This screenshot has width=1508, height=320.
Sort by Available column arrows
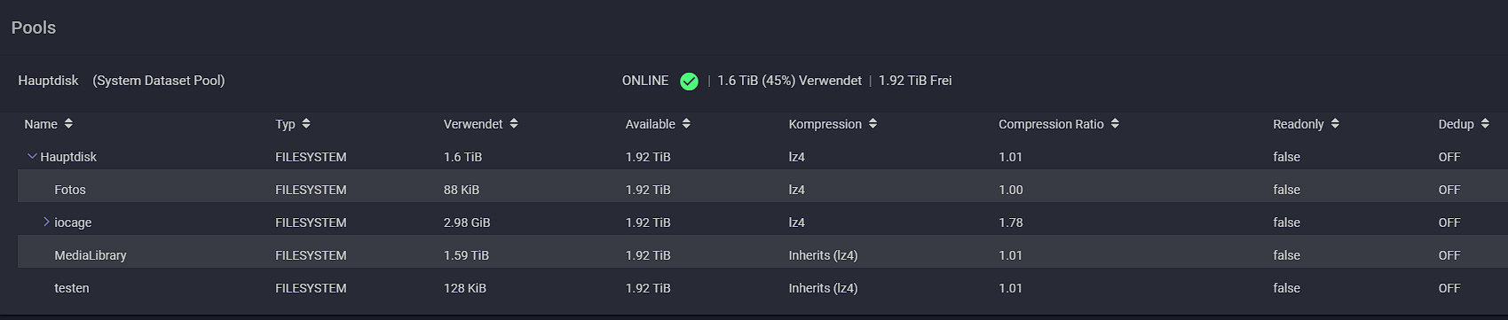[x=685, y=124]
